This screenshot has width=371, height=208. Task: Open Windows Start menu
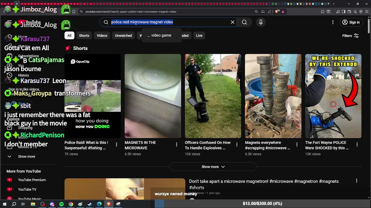coord(5,204)
